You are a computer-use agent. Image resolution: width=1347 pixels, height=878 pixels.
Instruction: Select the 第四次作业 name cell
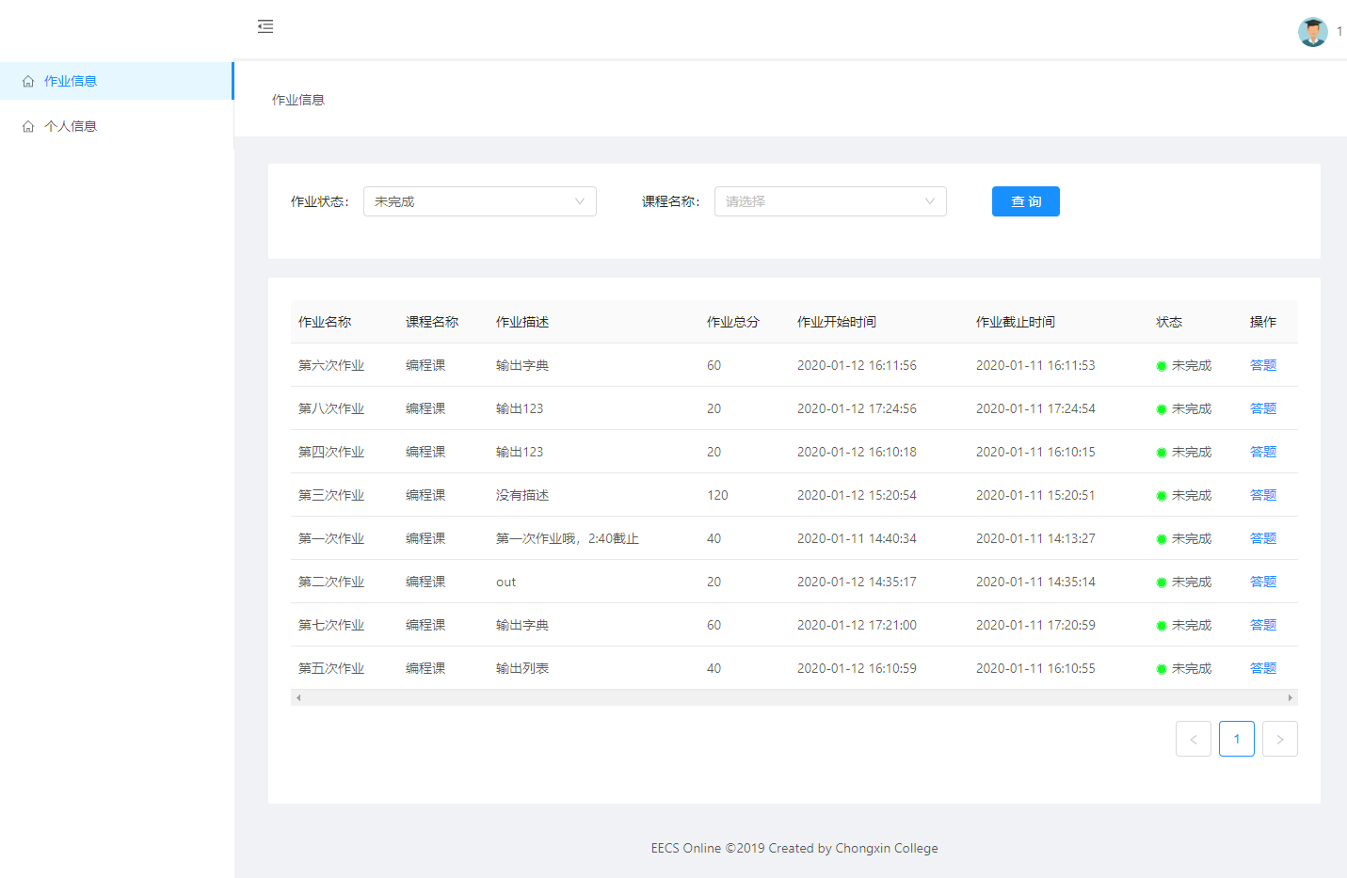(331, 452)
